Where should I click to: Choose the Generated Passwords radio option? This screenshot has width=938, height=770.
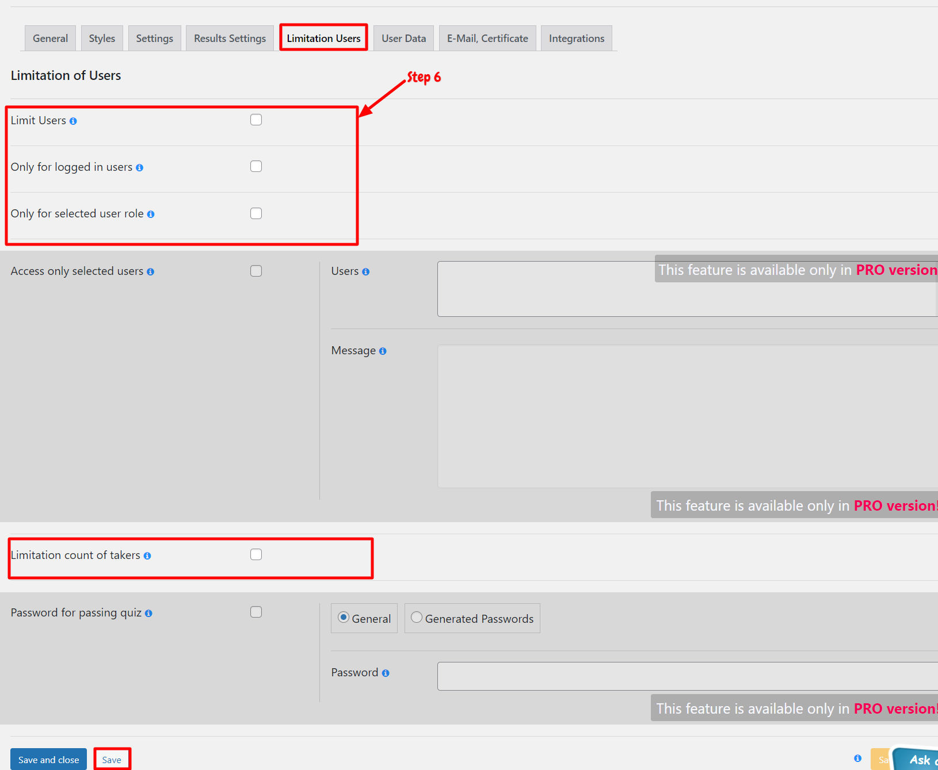pos(417,618)
